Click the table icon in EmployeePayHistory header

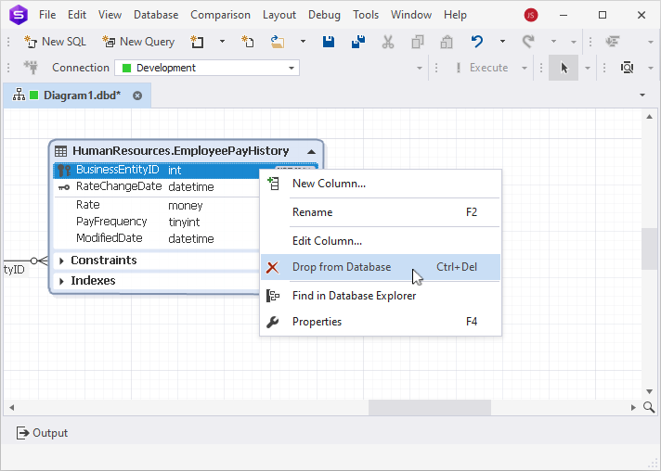click(x=61, y=151)
